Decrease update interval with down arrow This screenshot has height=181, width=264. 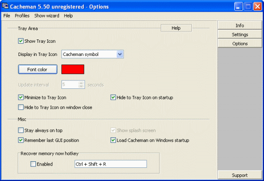click(x=81, y=87)
